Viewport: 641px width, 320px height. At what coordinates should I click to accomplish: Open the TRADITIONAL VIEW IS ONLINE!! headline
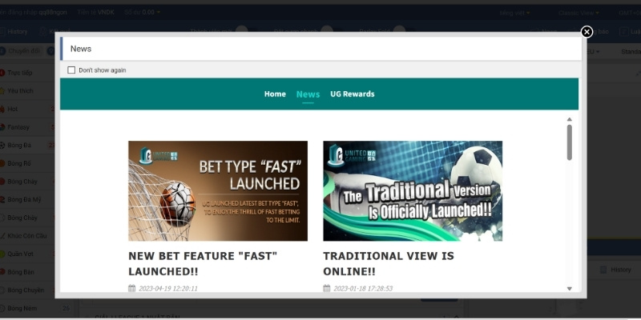tap(389, 264)
